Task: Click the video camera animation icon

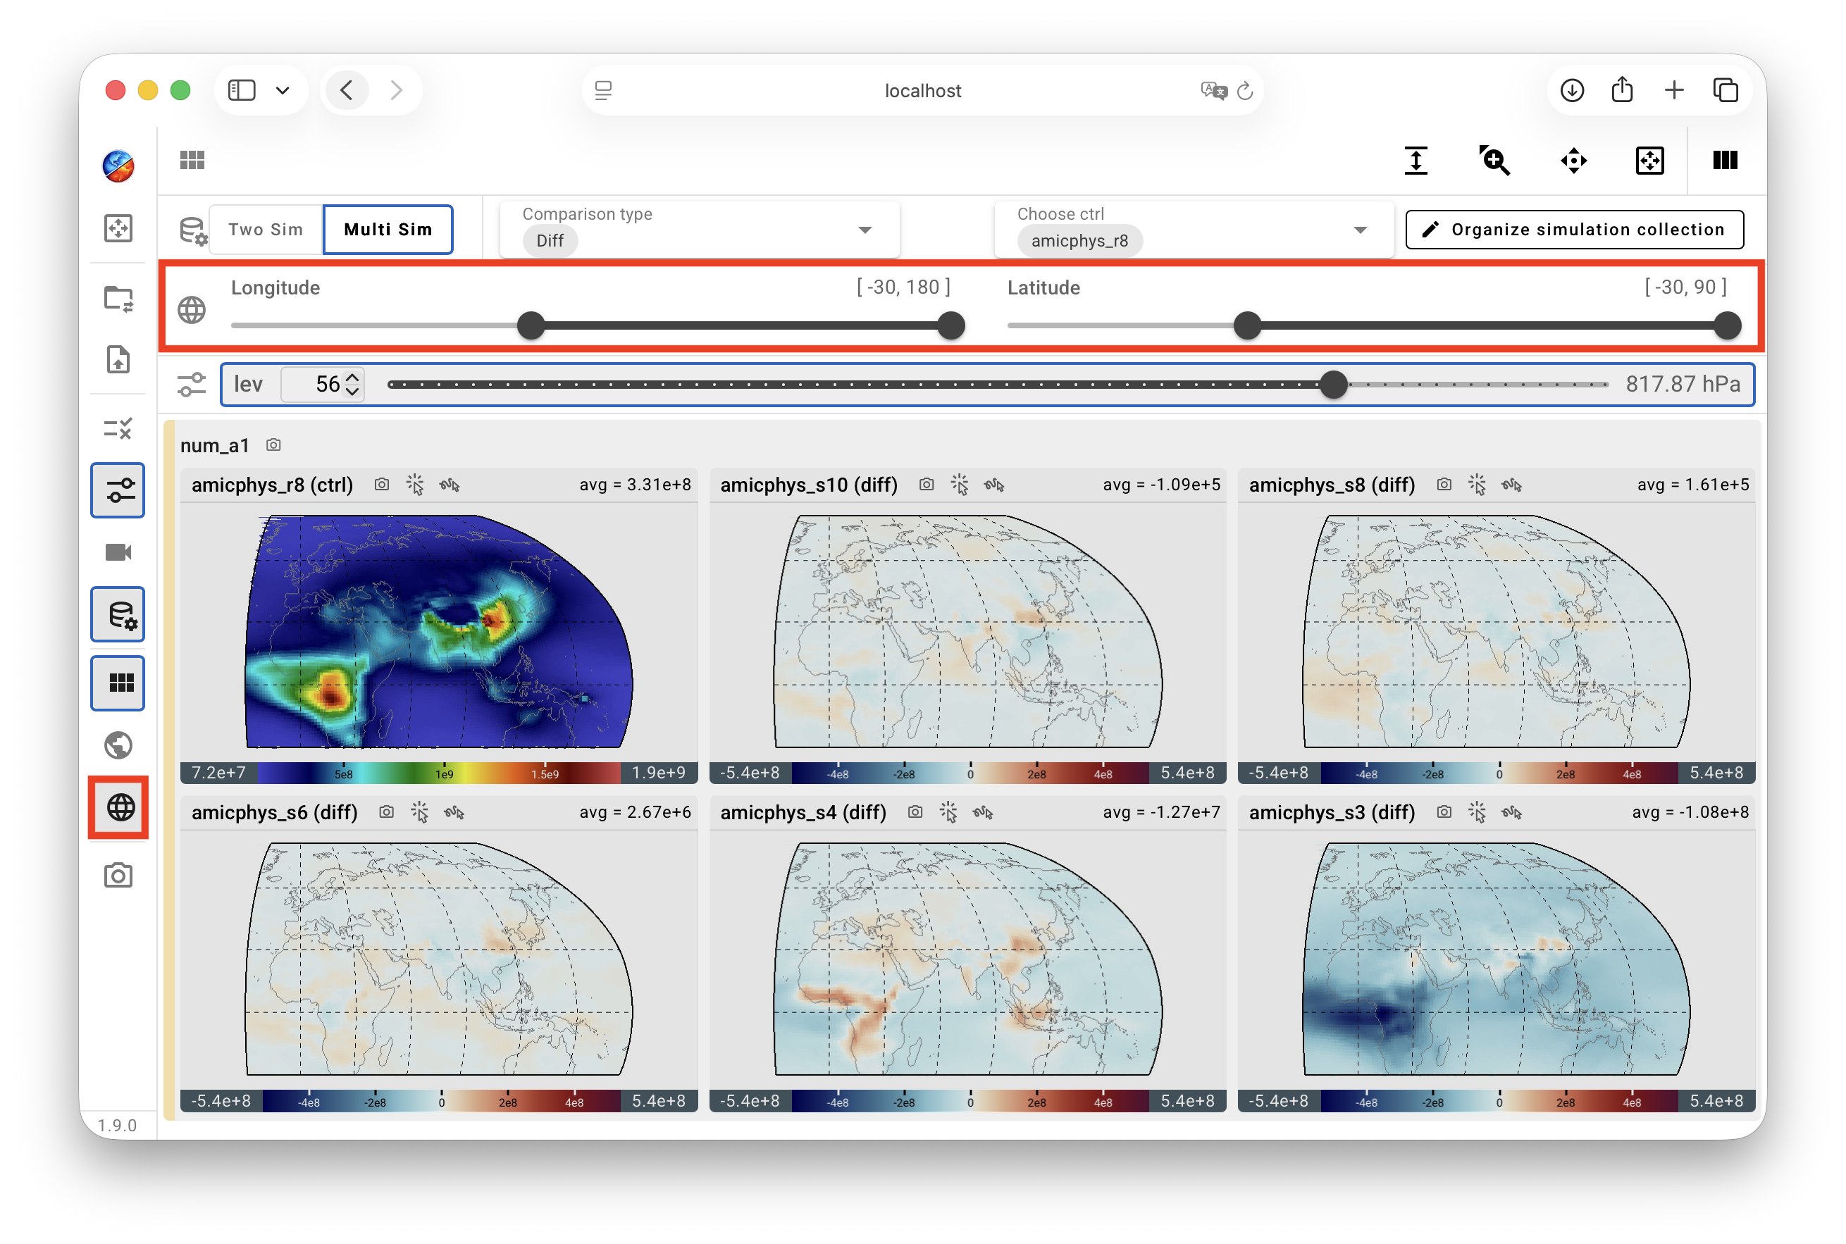Action: 118,552
